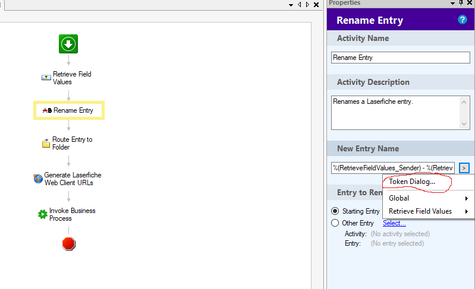Click the (No entry selected) text
Image resolution: width=475 pixels, height=289 pixels.
click(397, 243)
